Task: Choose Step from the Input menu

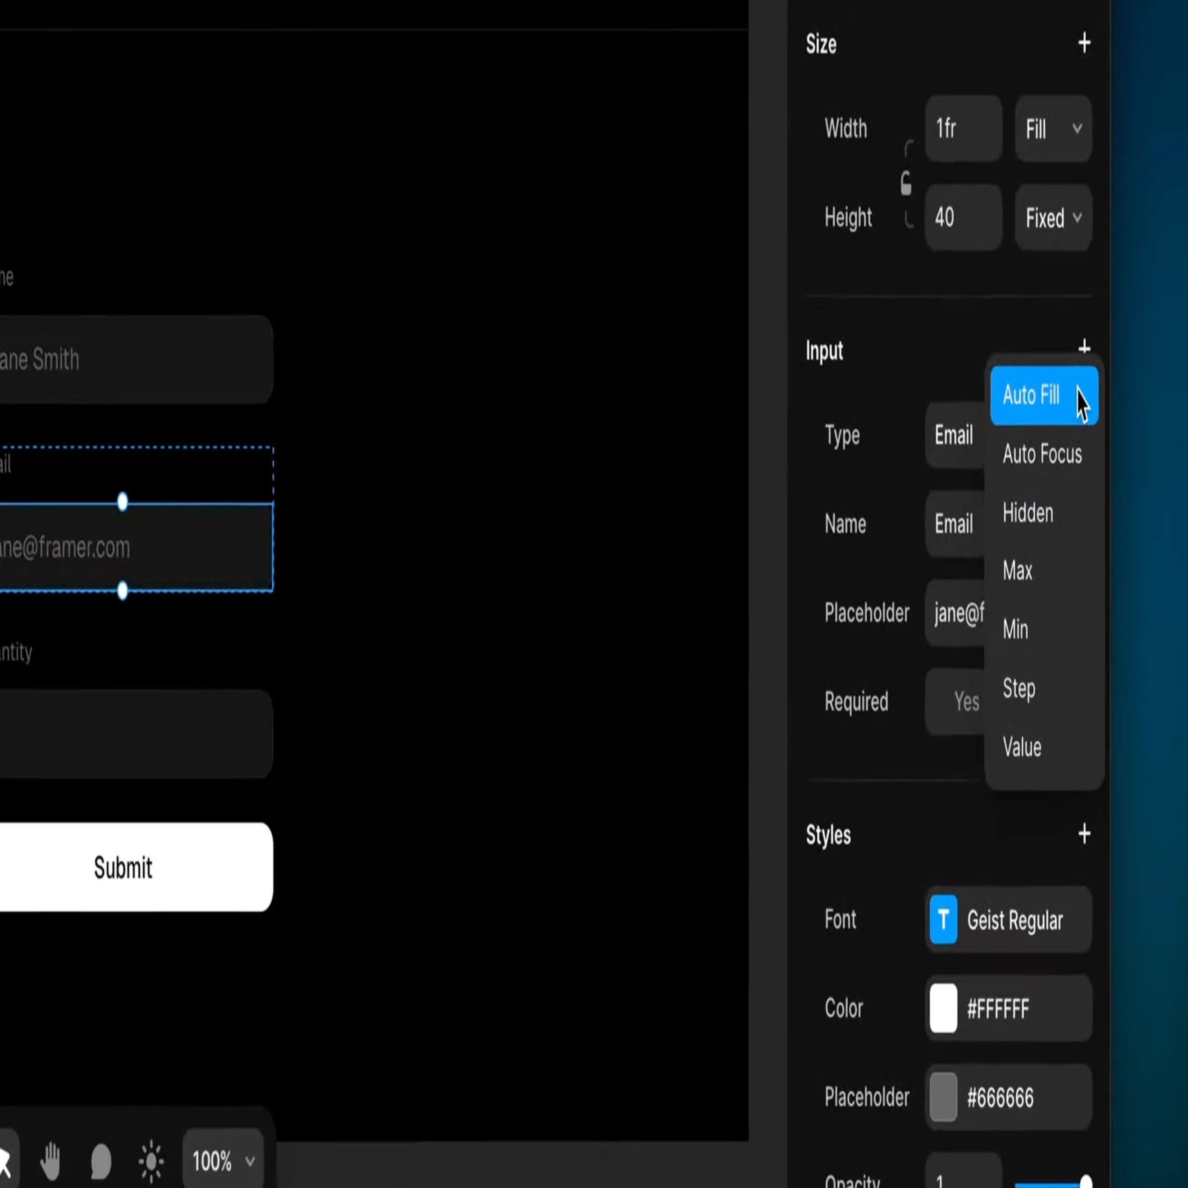Action: pyautogui.click(x=1043, y=688)
